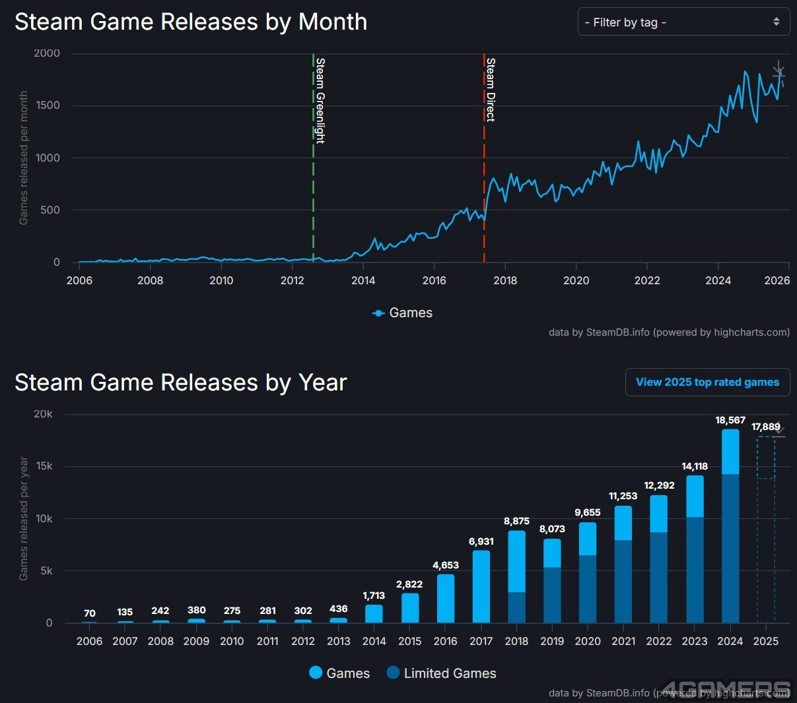Select the dashed 2025 projected bar
This screenshot has height=703, width=797.
point(765,528)
